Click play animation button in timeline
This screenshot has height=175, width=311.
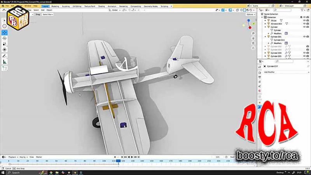point(132,157)
